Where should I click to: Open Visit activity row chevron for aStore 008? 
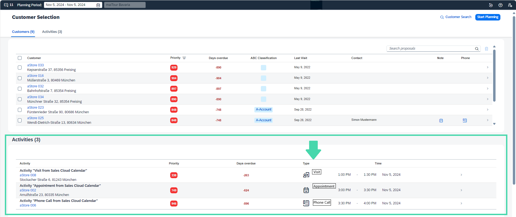[x=461, y=175]
